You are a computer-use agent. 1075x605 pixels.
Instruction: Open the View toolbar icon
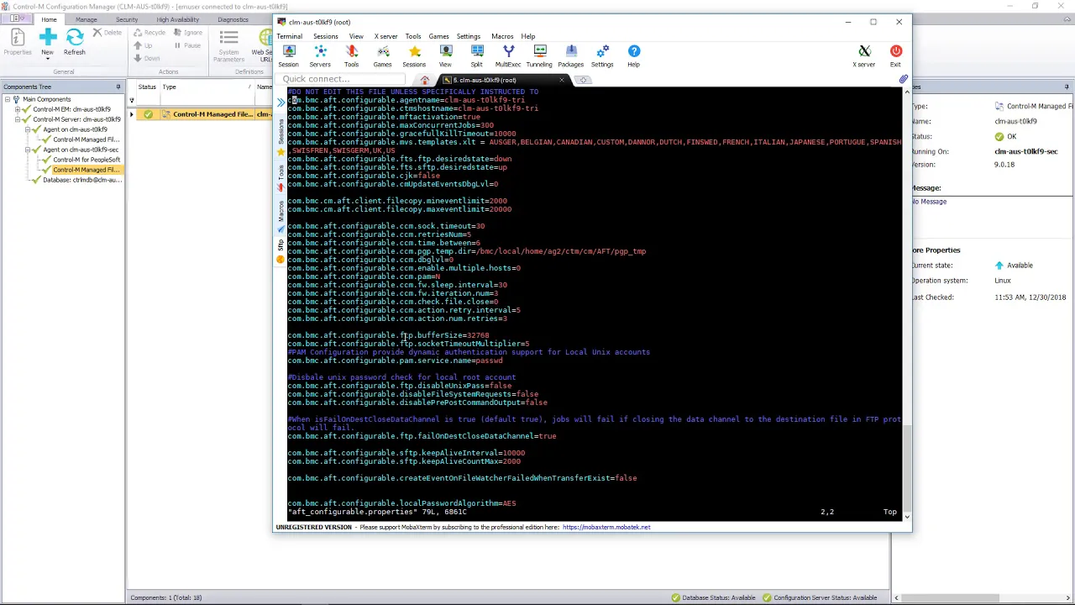(x=445, y=56)
